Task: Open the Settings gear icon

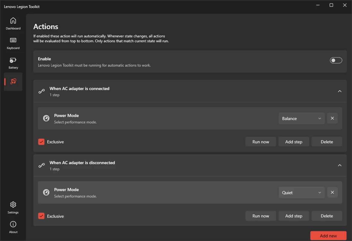Action: click(x=13, y=205)
